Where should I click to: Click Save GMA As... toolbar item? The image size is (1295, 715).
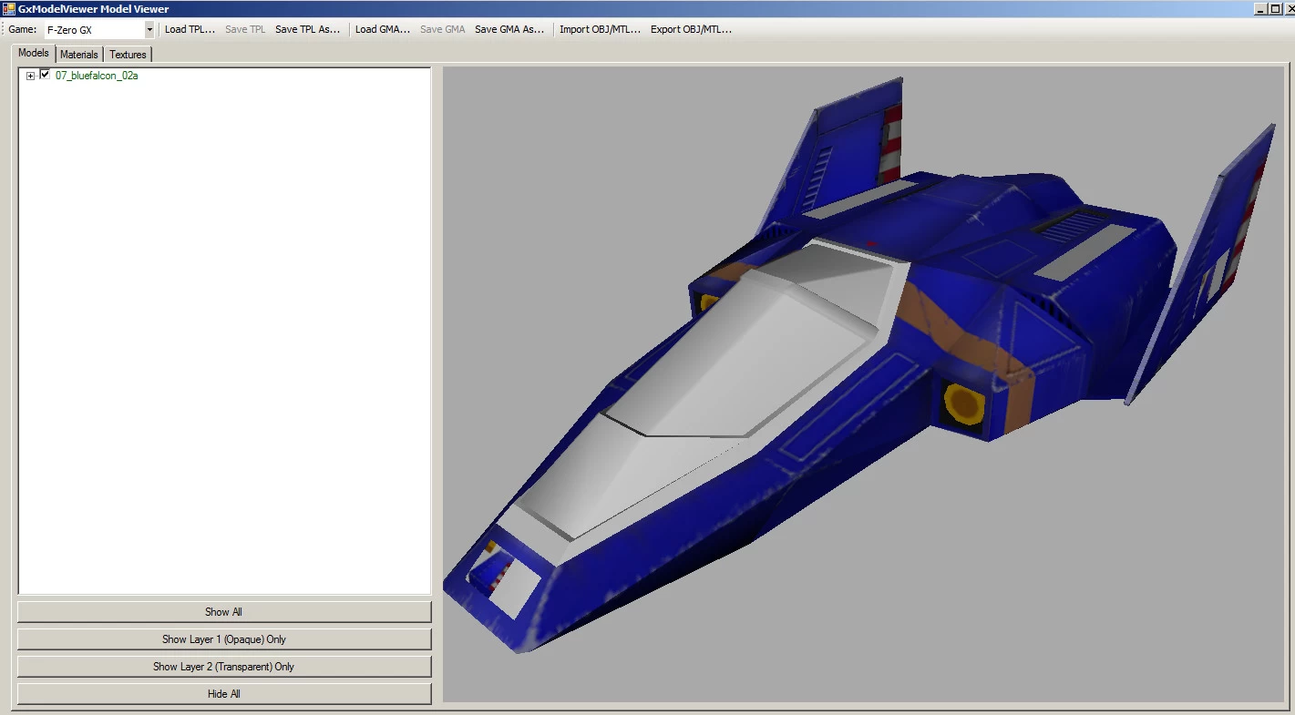509,29
